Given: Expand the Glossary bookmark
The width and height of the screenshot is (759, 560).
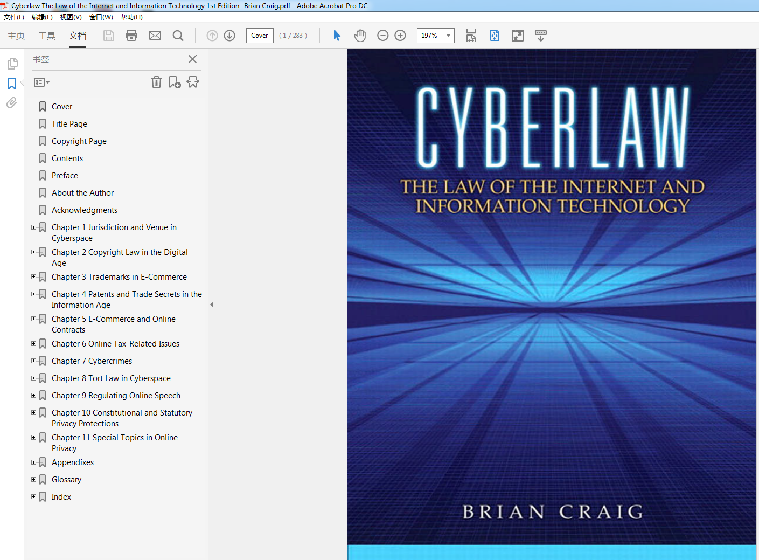Looking at the screenshot, I should point(34,480).
